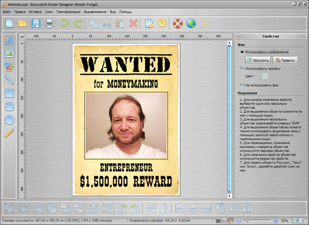
Task: Open the Правка menu
Action: 20,12
